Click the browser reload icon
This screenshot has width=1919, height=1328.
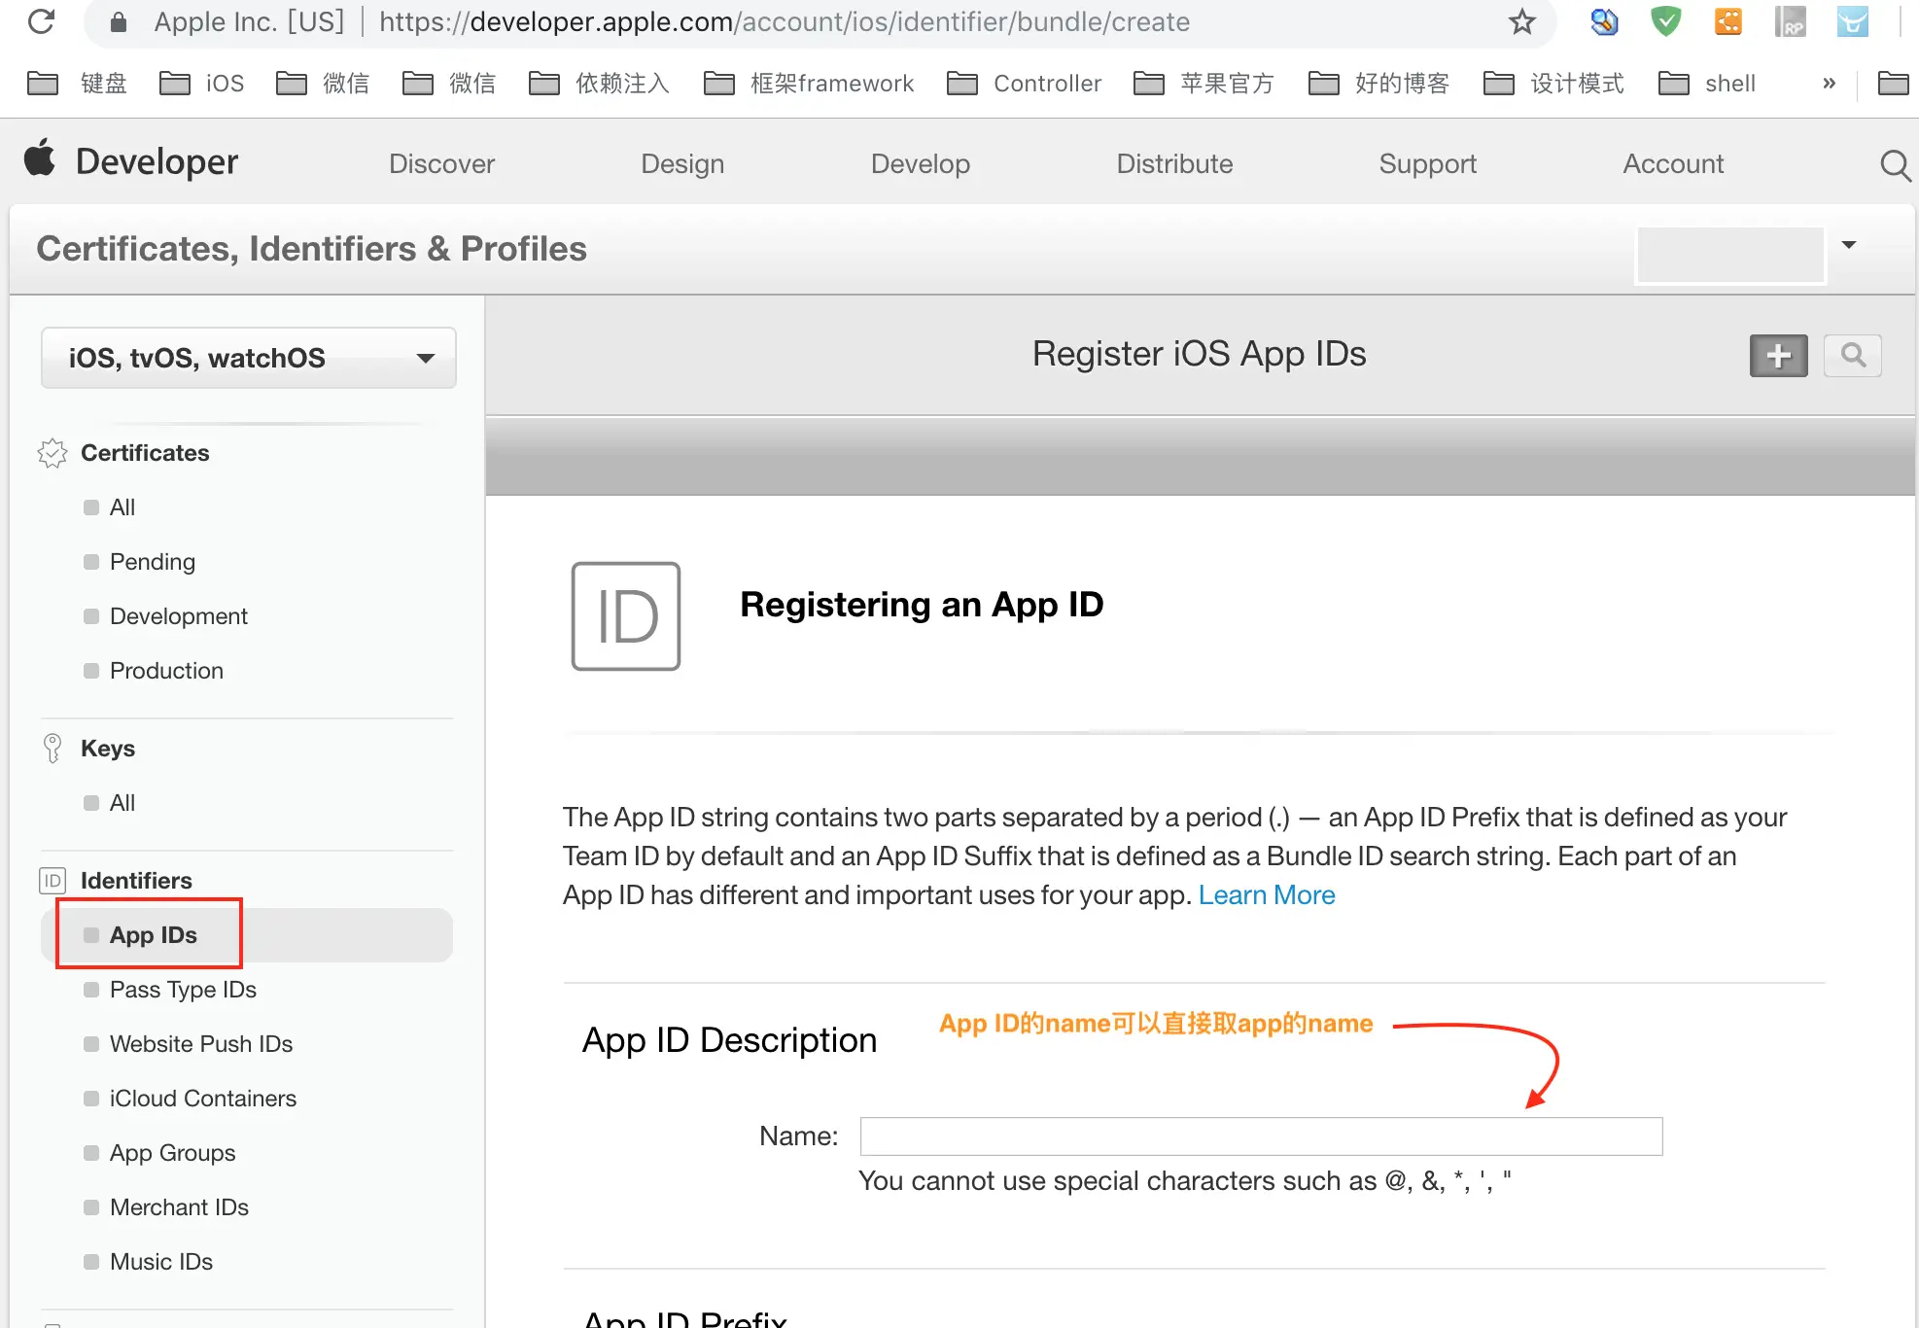[41, 21]
